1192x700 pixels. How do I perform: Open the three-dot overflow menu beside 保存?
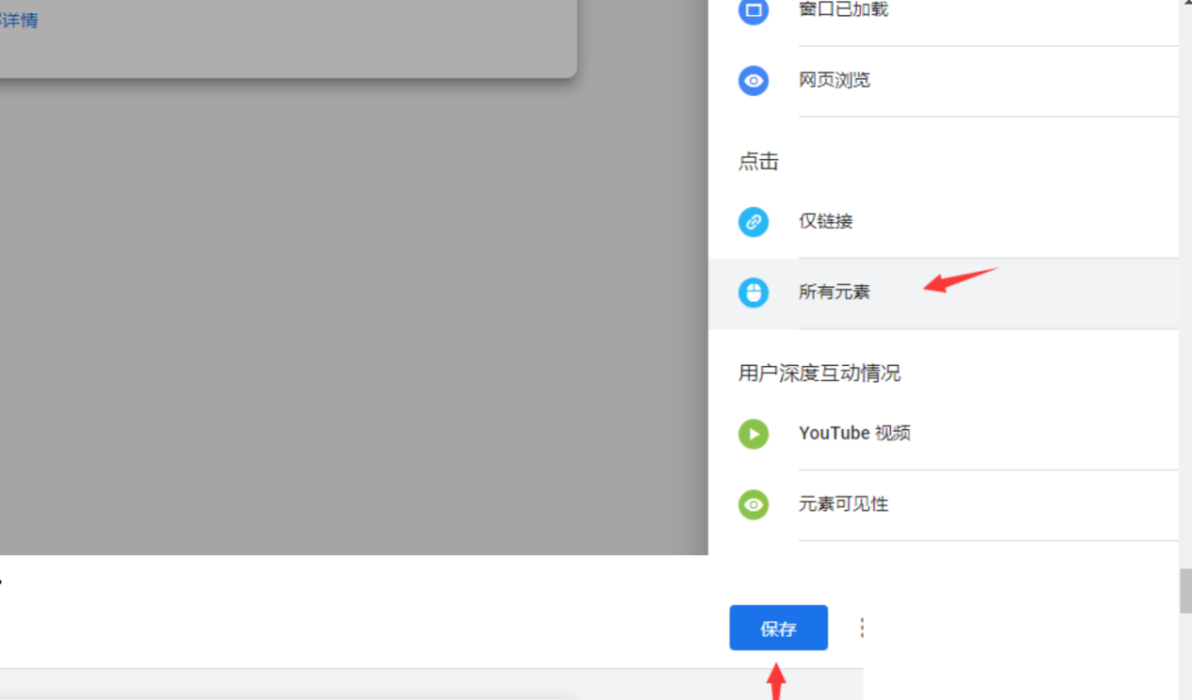coord(861,628)
